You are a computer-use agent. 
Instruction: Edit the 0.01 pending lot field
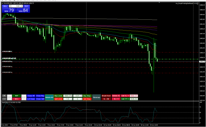pos(78,96)
